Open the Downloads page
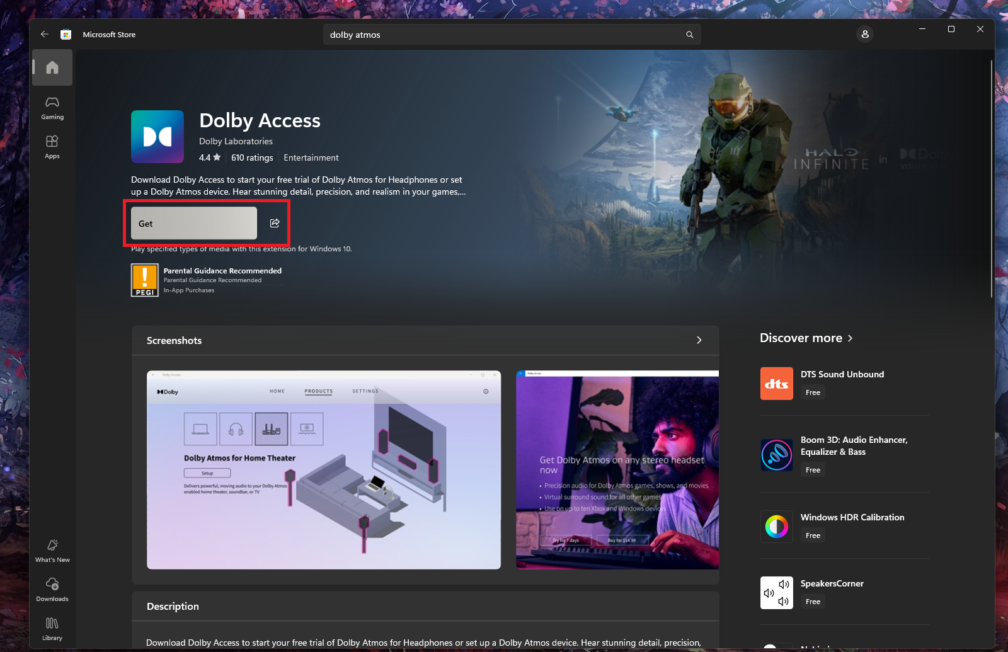Image resolution: width=1008 pixels, height=652 pixels. [x=52, y=590]
